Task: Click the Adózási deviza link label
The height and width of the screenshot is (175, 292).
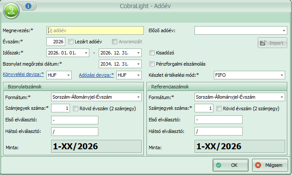Action: click(x=96, y=75)
